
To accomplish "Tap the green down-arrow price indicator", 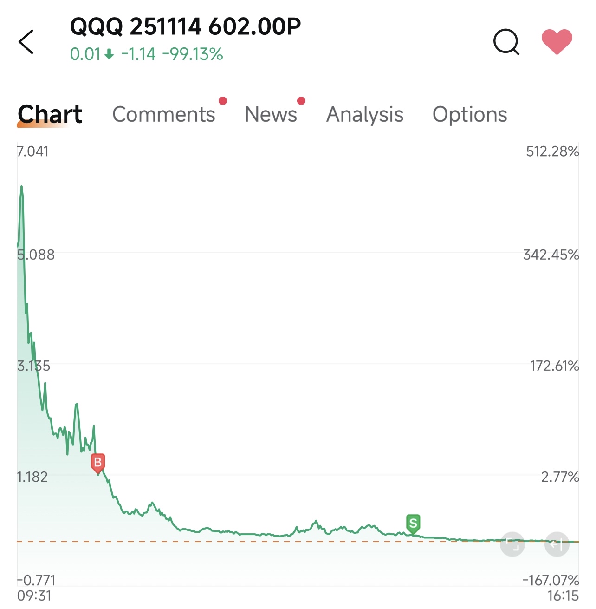I will pyautogui.click(x=109, y=54).
